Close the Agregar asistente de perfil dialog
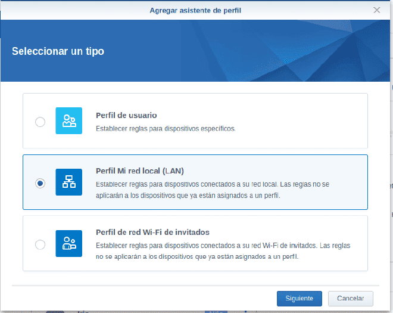This screenshot has width=393, height=313. click(x=377, y=10)
